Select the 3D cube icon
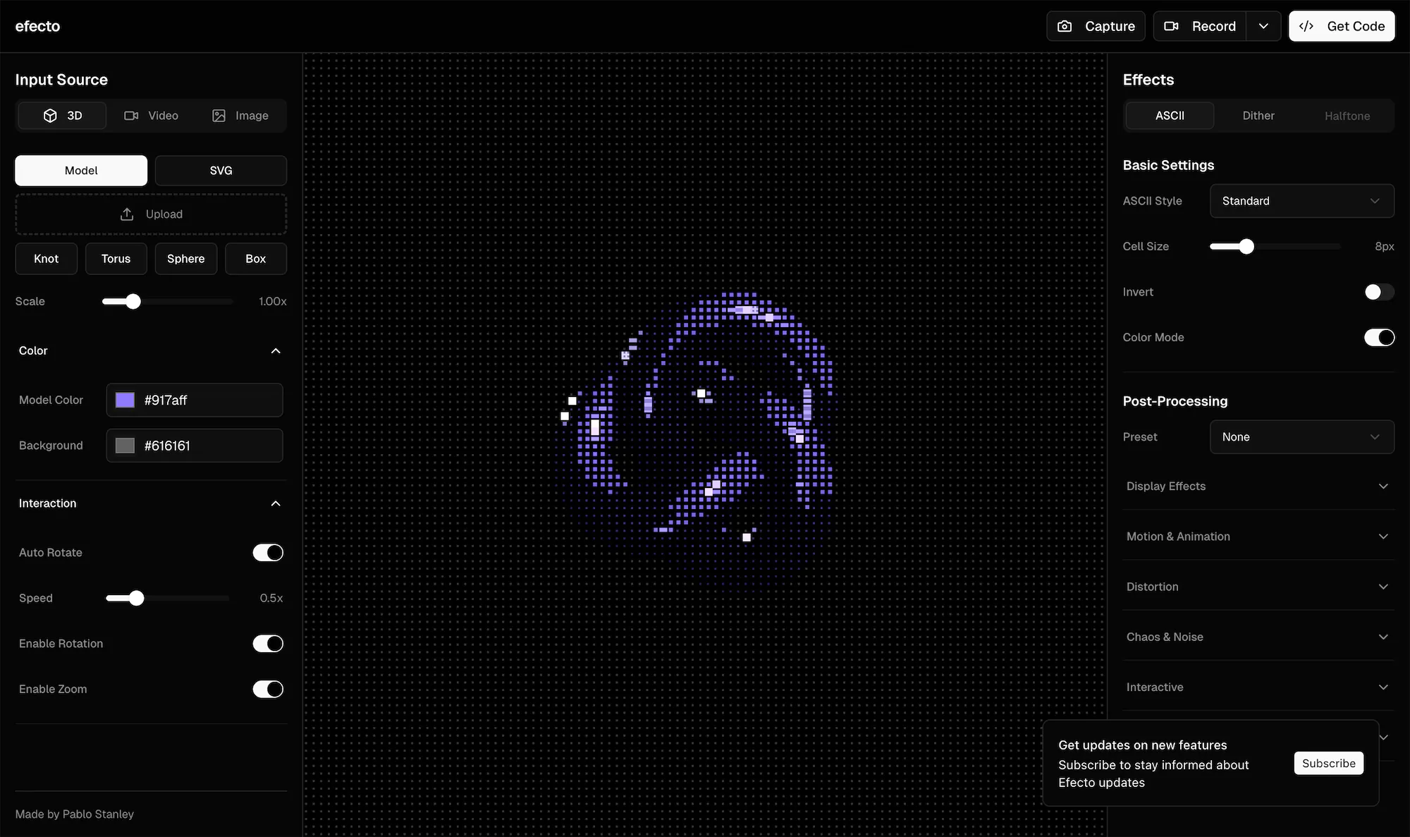 coord(50,116)
